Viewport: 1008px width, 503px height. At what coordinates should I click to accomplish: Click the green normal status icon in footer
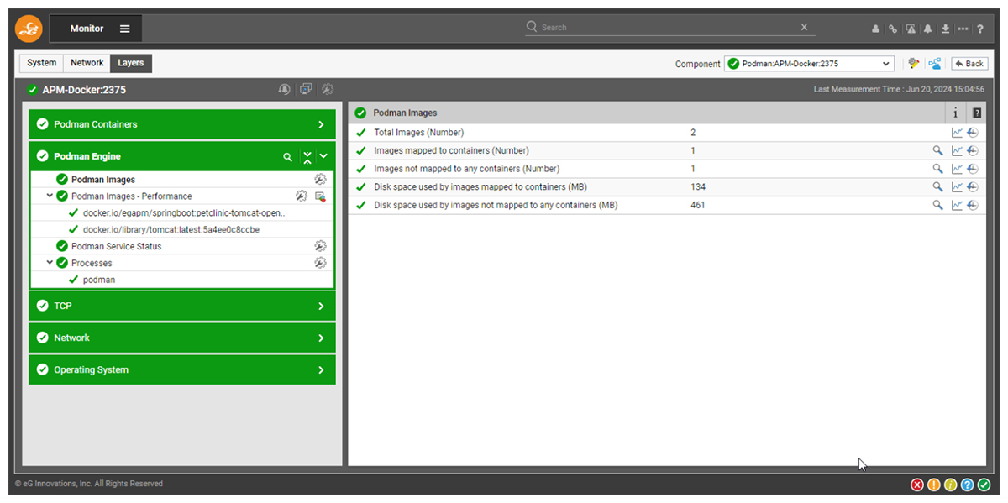[984, 485]
